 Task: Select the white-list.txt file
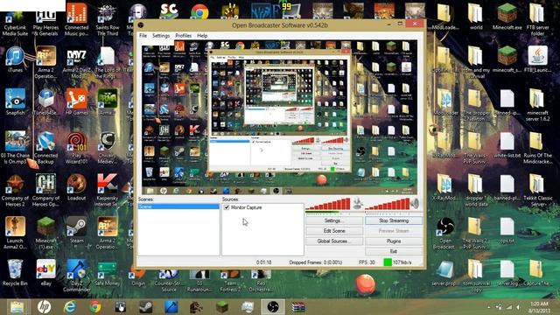(507, 145)
